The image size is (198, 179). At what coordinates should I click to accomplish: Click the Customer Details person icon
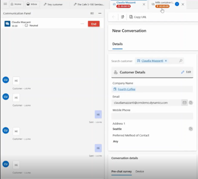coord(116,72)
